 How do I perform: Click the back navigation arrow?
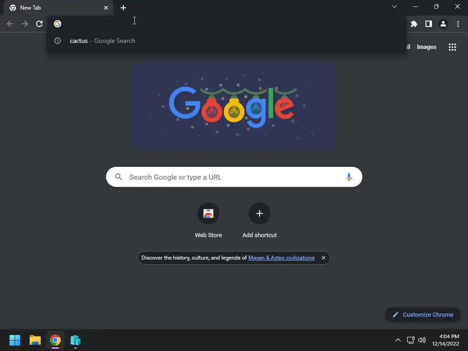(x=10, y=24)
